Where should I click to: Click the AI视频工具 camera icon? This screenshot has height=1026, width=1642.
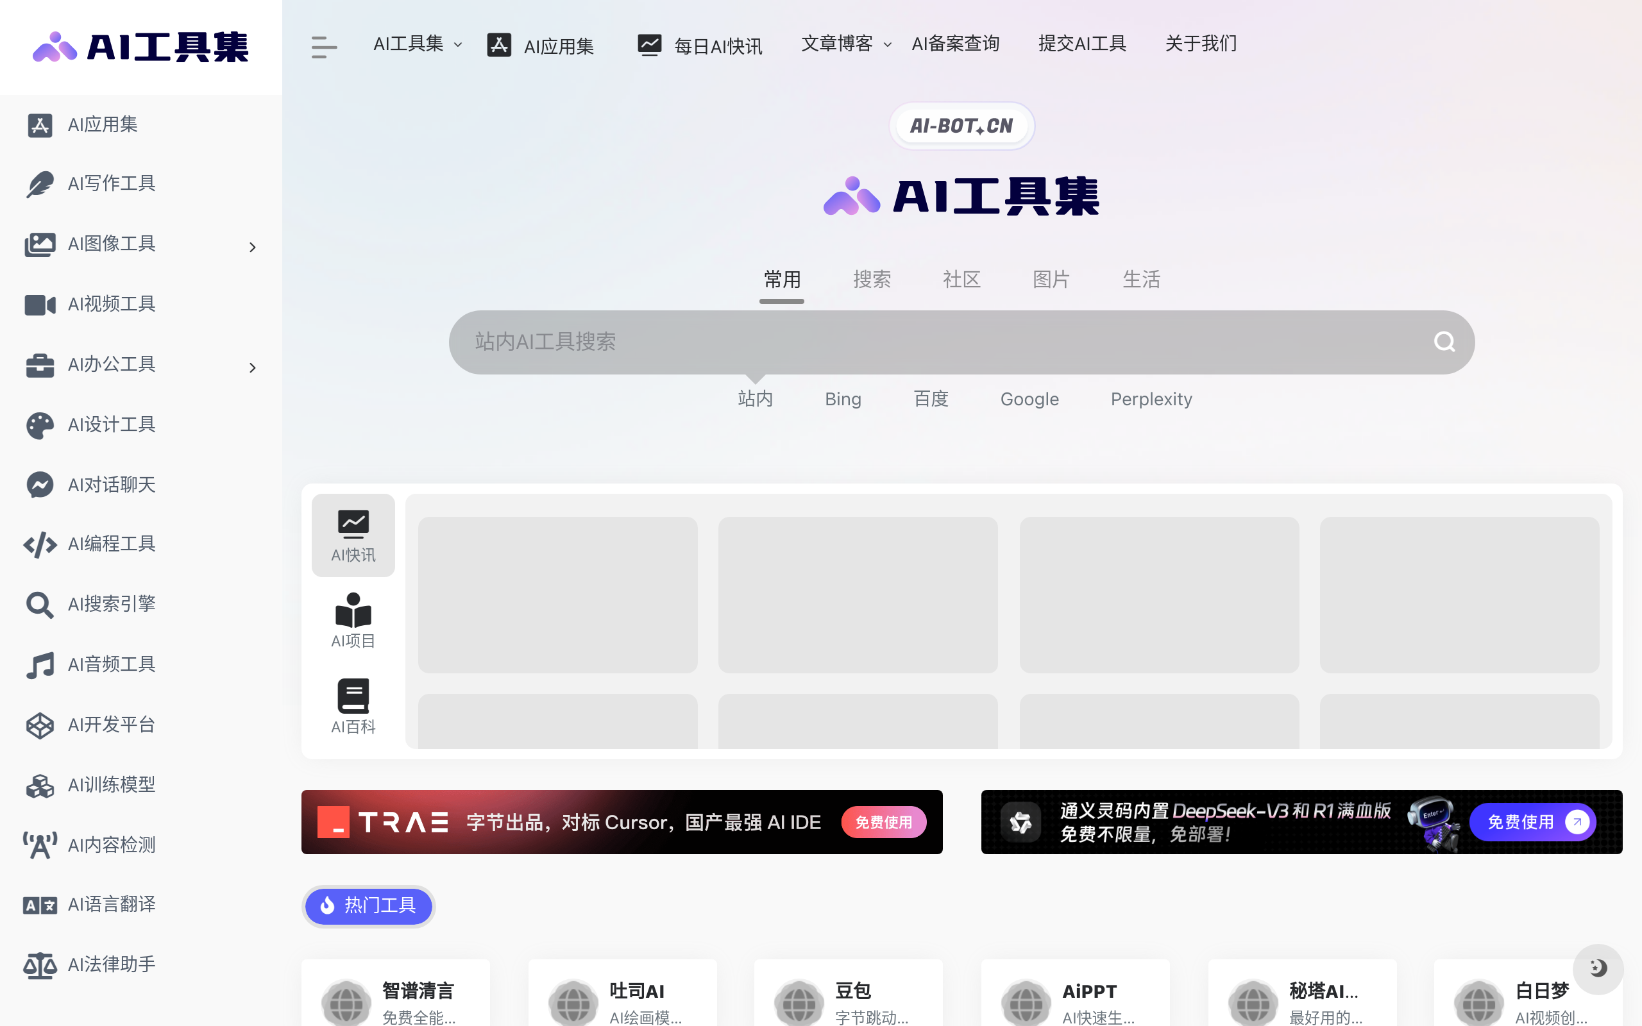point(39,304)
